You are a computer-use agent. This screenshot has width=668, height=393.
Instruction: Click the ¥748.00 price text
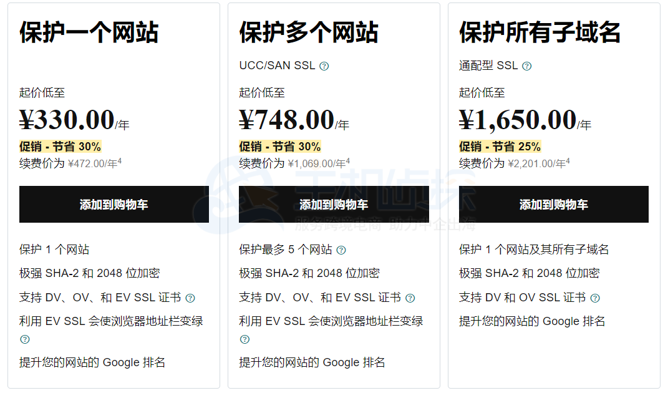pyautogui.click(x=286, y=119)
